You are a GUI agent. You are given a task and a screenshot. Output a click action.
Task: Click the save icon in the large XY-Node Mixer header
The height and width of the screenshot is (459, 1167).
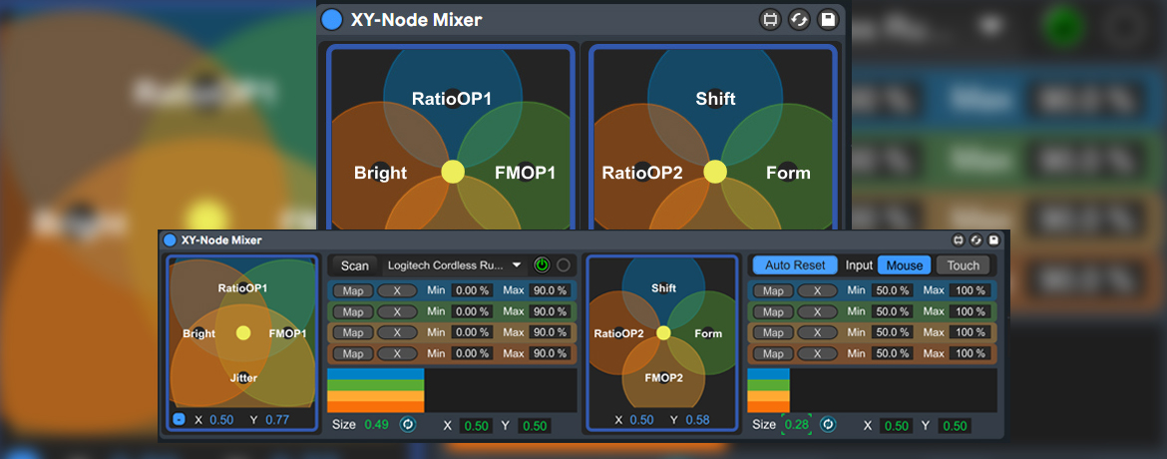click(x=827, y=20)
